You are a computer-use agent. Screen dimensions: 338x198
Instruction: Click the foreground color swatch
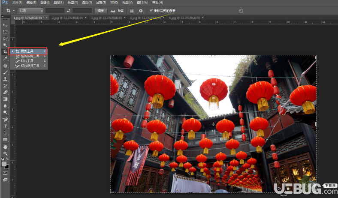(x=4, y=164)
